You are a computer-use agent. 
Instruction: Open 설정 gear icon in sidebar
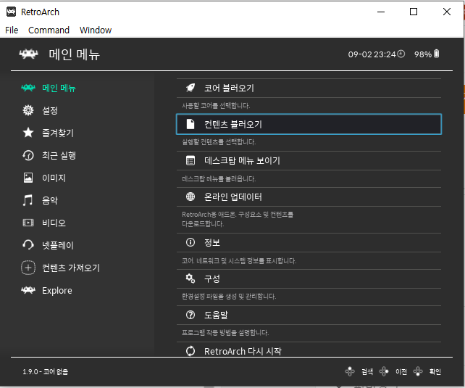point(28,110)
